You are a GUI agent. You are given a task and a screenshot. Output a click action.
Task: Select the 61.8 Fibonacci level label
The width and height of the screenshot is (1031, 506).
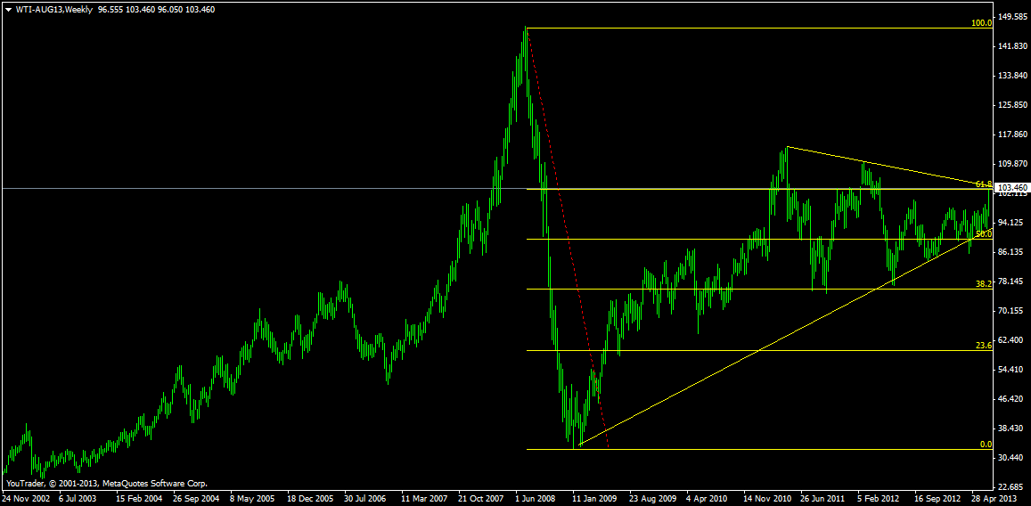click(x=983, y=184)
